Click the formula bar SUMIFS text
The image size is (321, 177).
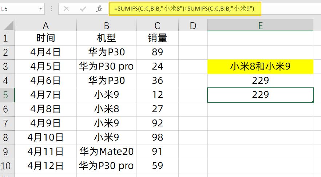point(184,9)
